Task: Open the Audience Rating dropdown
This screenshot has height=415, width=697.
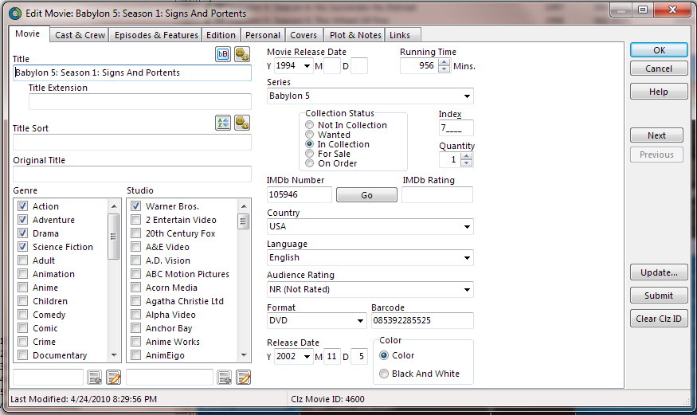Action: point(467,290)
